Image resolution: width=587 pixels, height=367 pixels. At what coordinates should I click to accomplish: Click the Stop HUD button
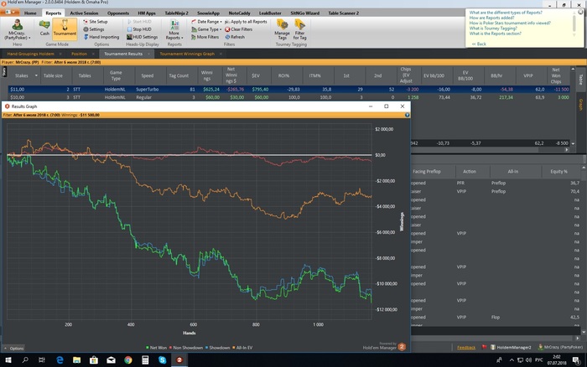coord(139,29)
